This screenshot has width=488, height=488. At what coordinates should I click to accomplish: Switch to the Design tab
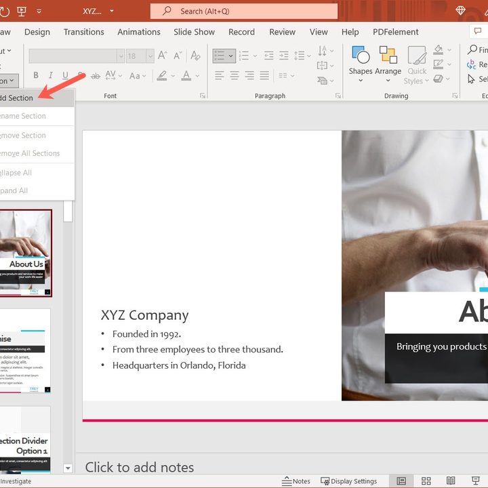[x=37, y=32]
